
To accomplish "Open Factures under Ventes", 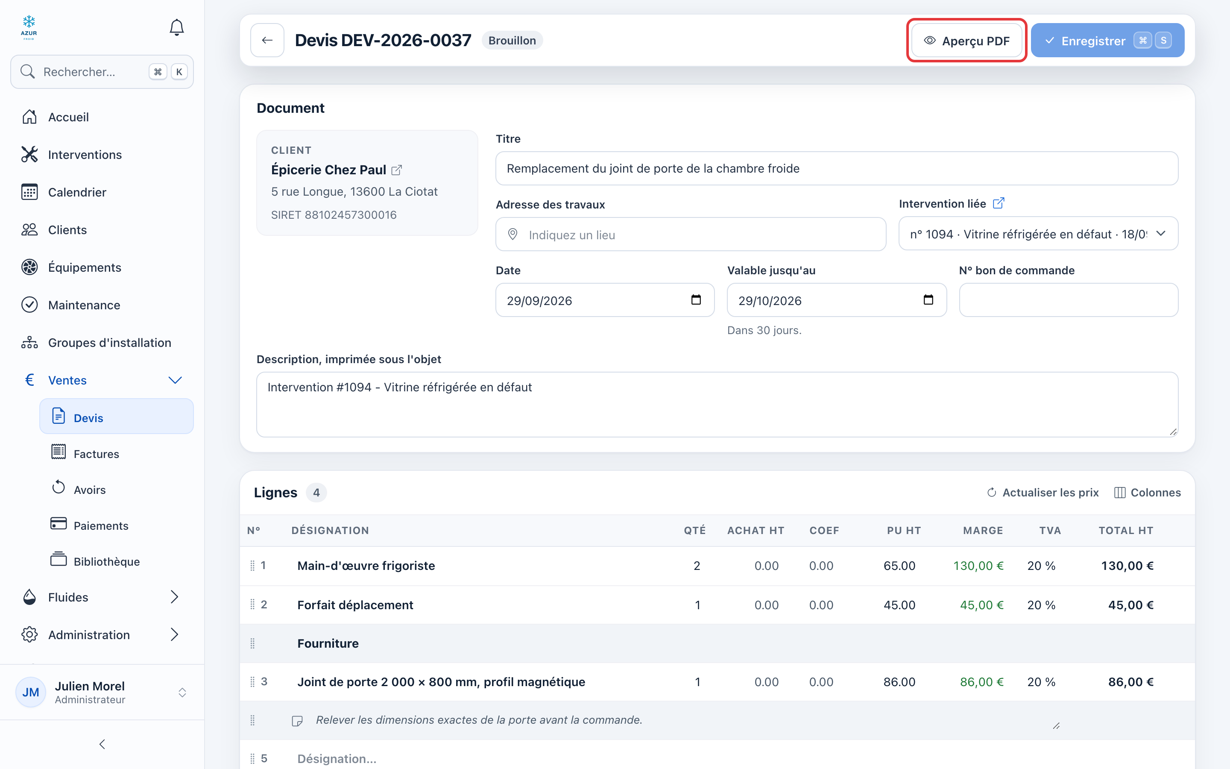I will click(117, 453).
